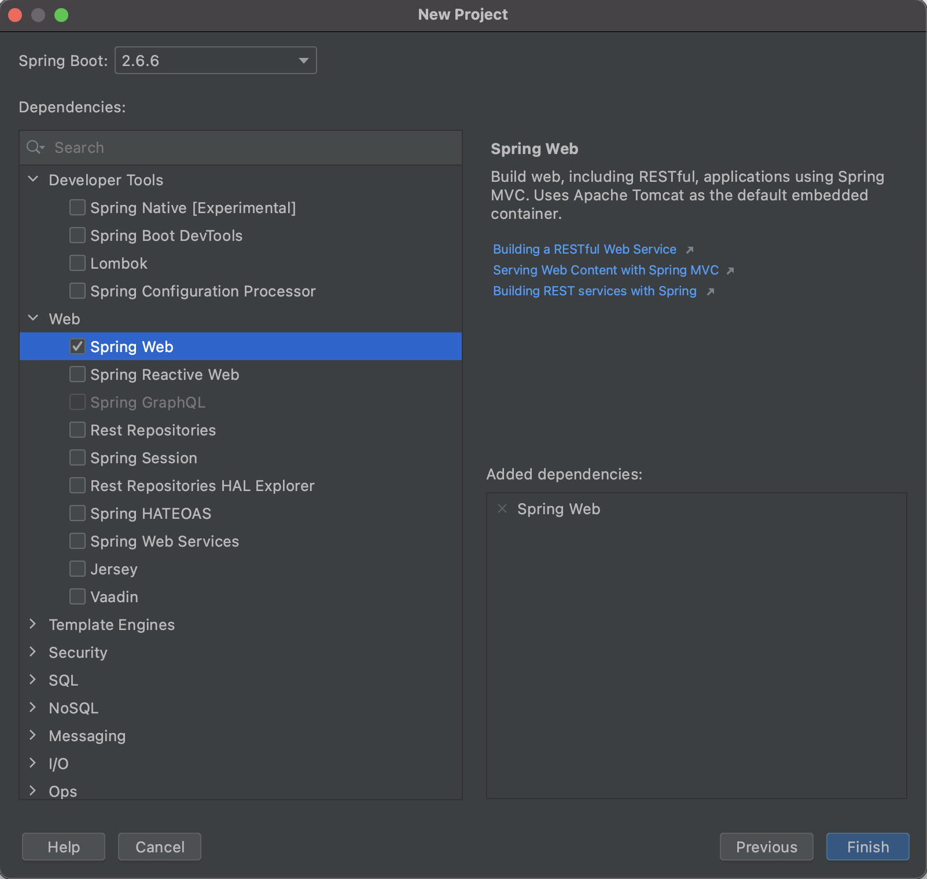The width and height of the screenshot is (927, 879).
Task: Check the Spring Reactive Web box
Action: tap(78, 374)
